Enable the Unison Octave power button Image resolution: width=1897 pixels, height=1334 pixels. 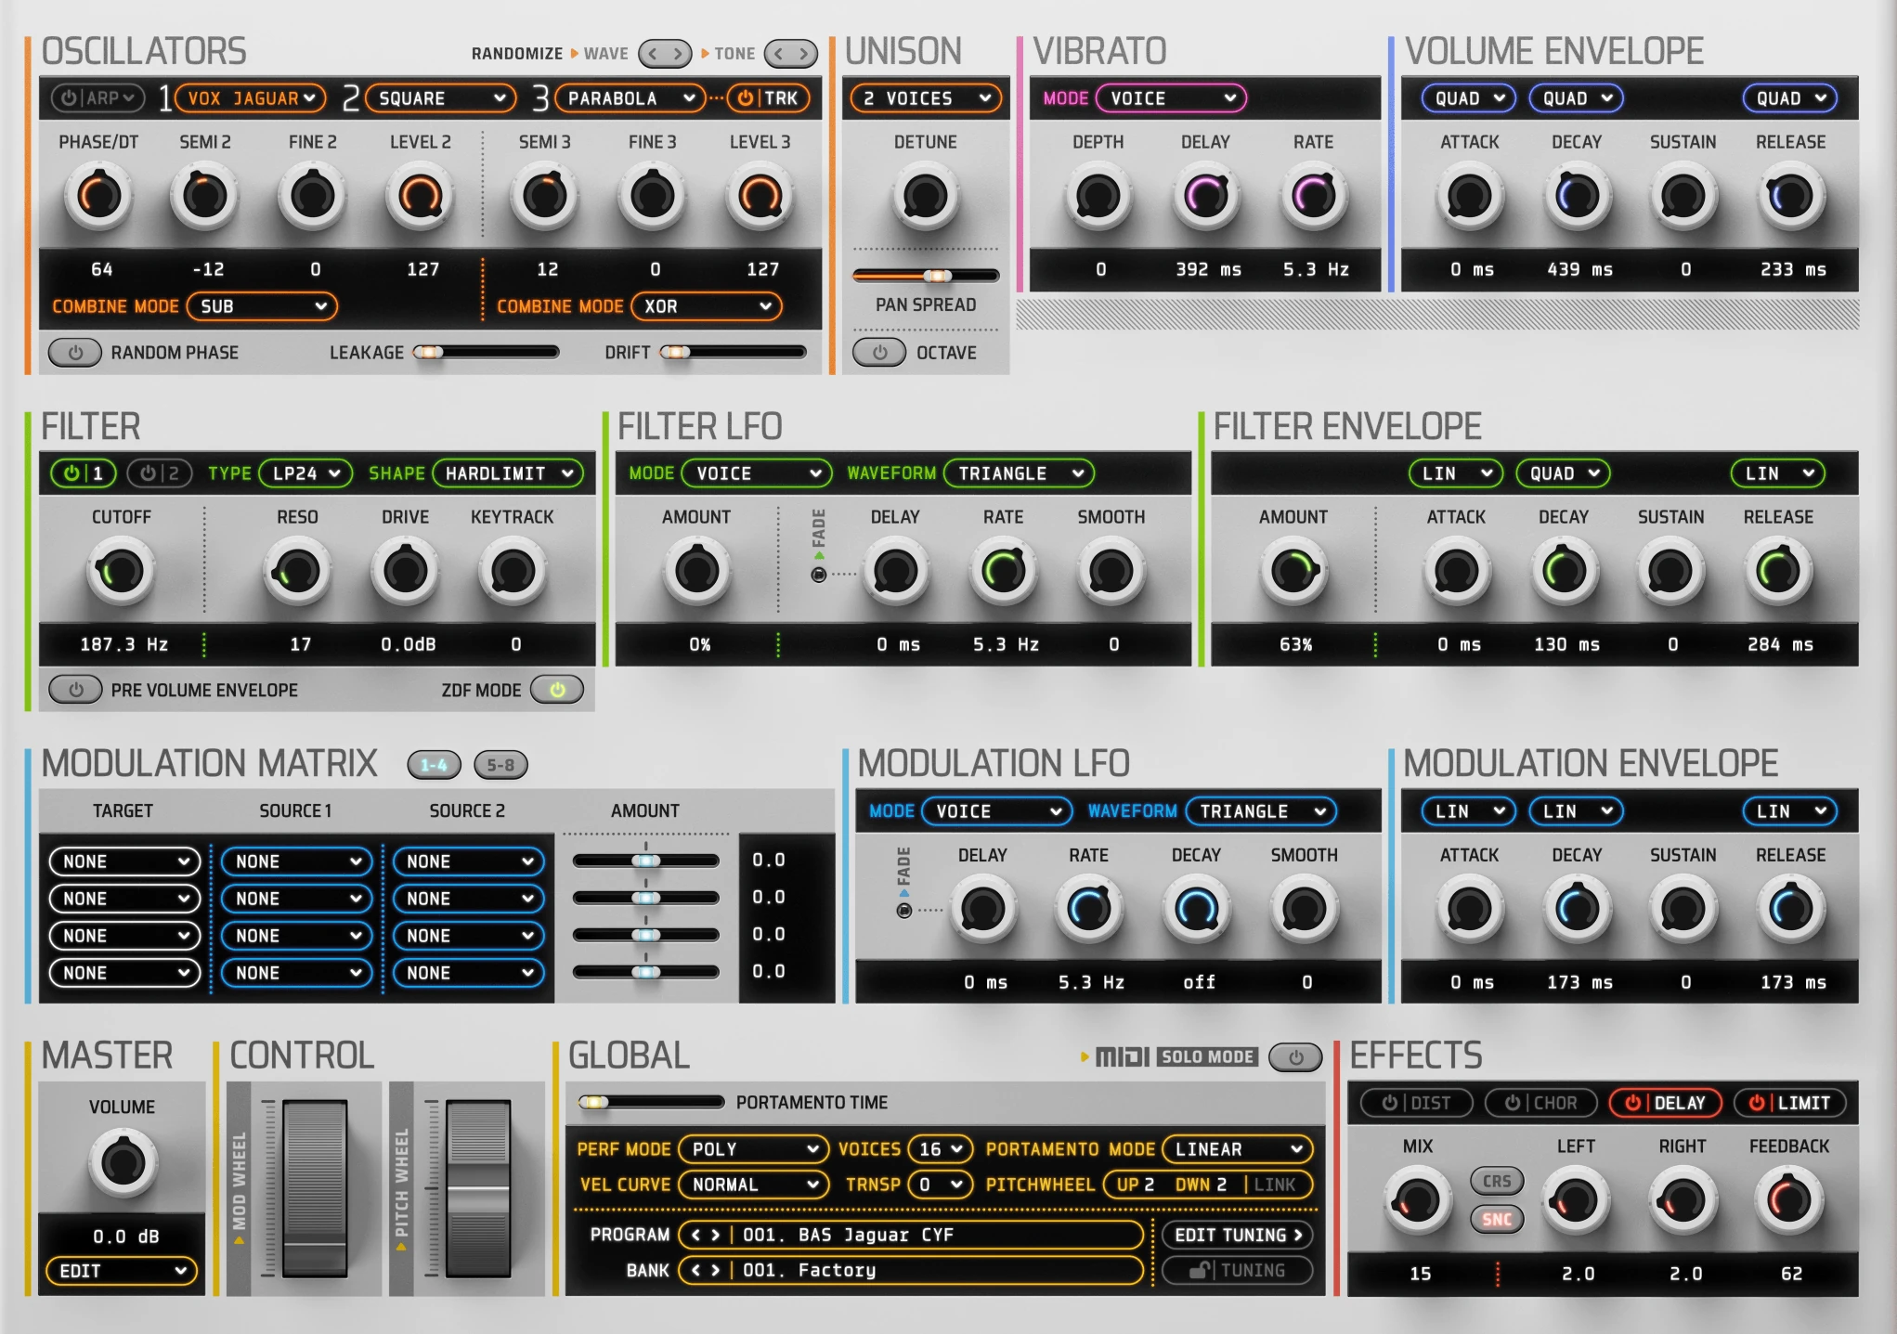[878, 353]
